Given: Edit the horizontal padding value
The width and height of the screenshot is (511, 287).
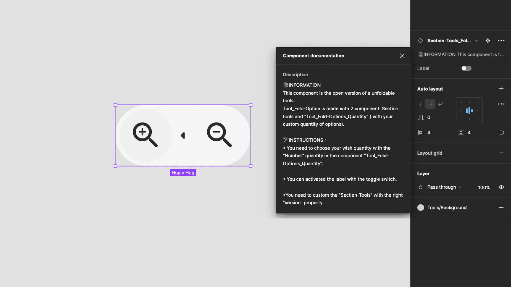Looking at the screenshot, I should [x=429, y=132].
